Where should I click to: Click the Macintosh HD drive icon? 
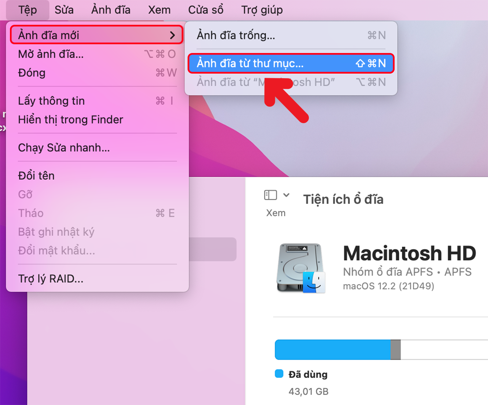[301, 267]
